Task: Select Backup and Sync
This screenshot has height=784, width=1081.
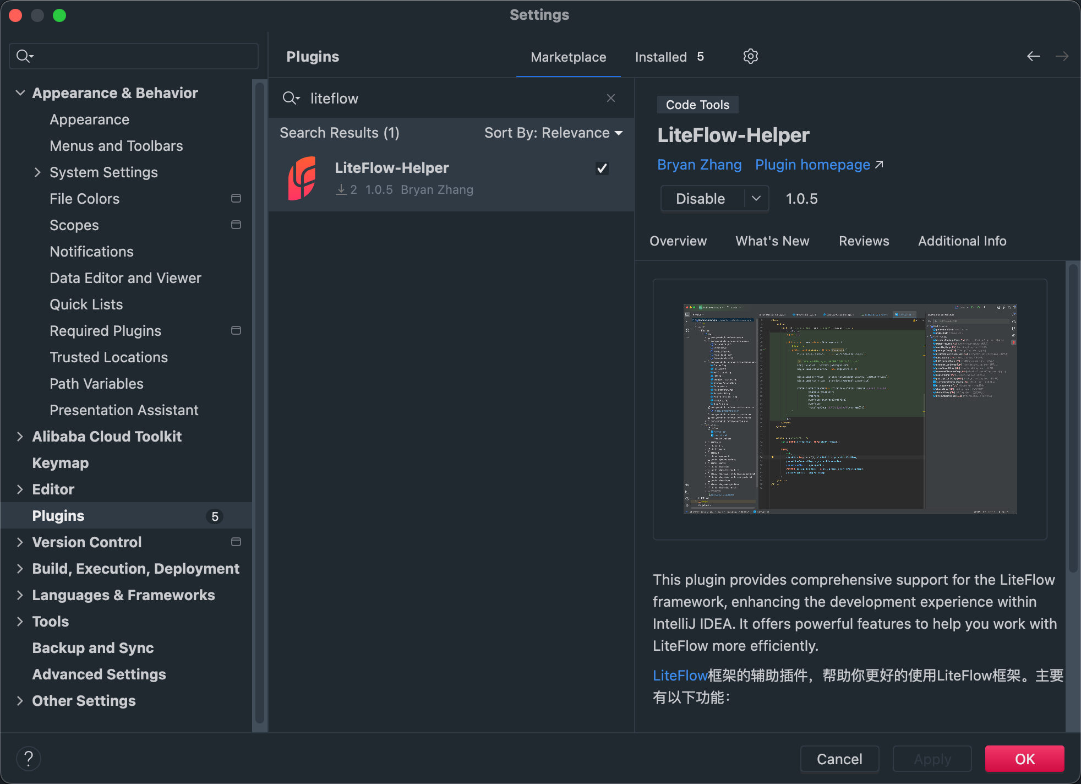Action: pyautogui.click(x=92, y=648)
